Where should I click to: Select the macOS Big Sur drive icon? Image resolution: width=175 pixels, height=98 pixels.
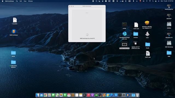[169, 6]
